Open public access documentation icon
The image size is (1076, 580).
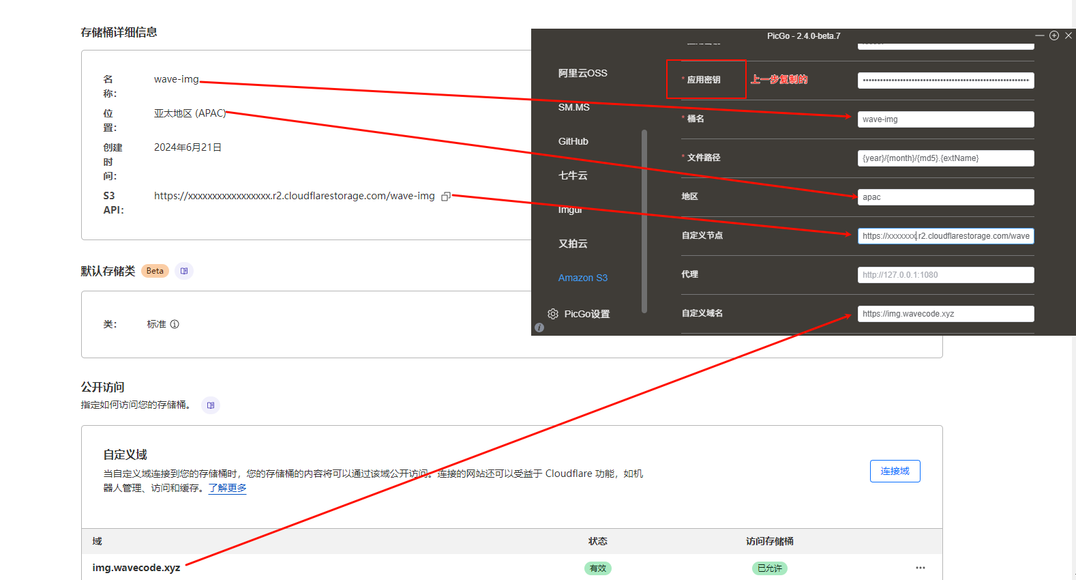click(x=211, y=405)
